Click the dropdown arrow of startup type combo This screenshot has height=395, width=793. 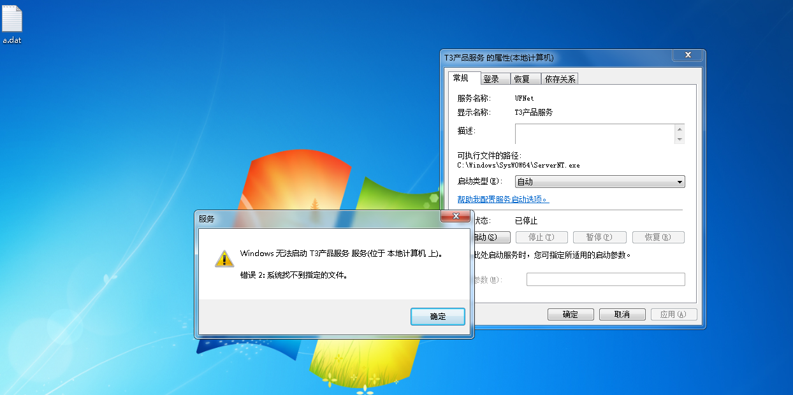point(680,182)
